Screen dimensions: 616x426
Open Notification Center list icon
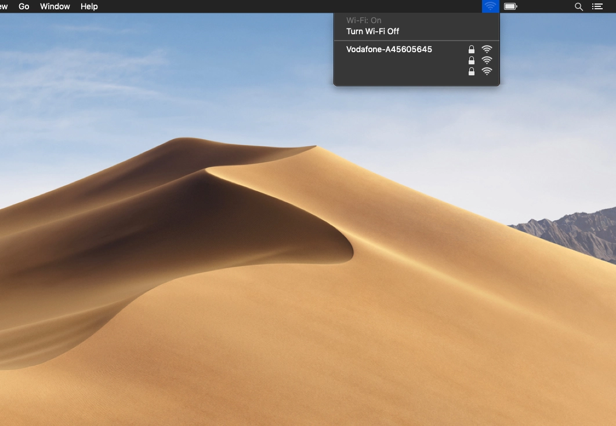coord(597,6)
